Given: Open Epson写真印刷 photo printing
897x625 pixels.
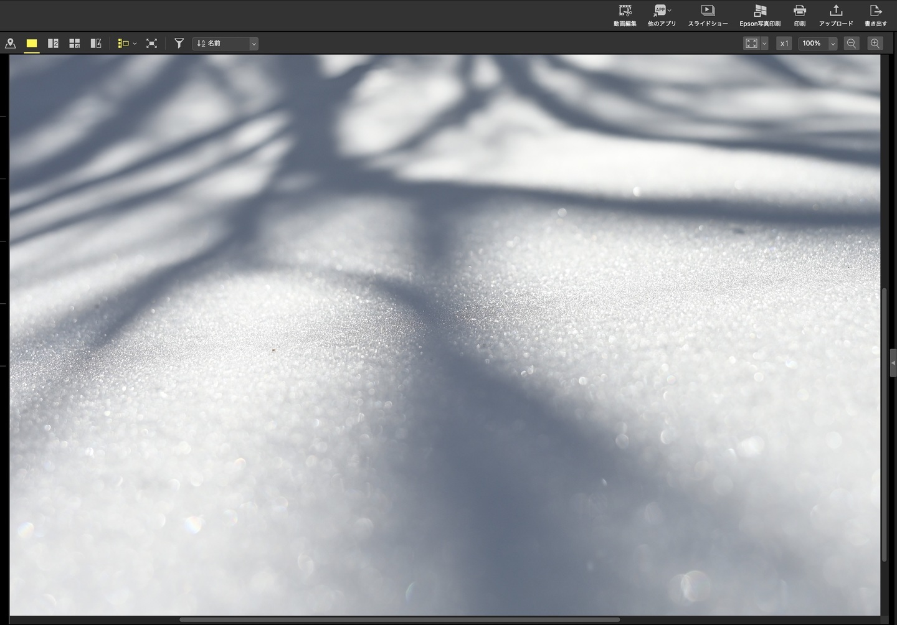Looking at the screenshot, I should [x=759, y=16].
